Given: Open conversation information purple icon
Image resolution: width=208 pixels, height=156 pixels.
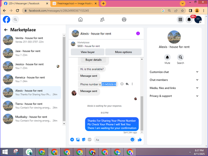Looking at the screenshot, I should [x=138, y=33].
